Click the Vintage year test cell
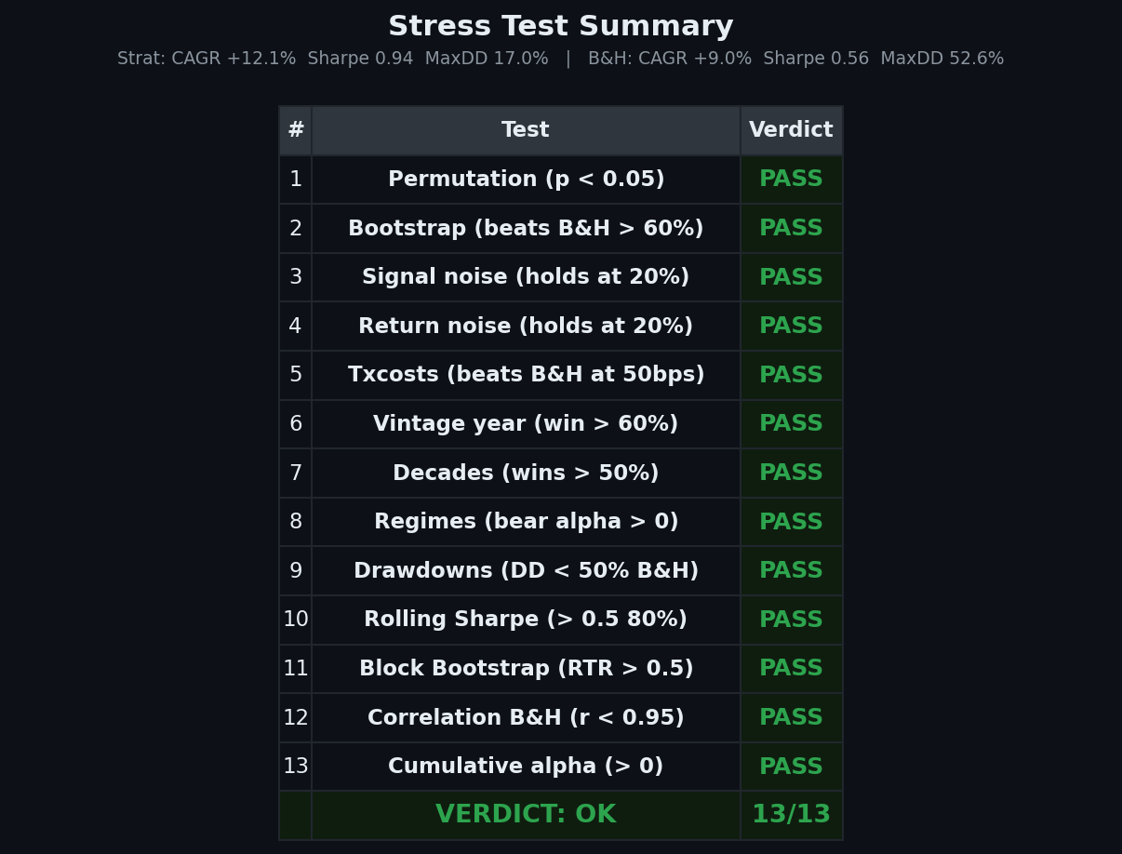 pos(526,424)
